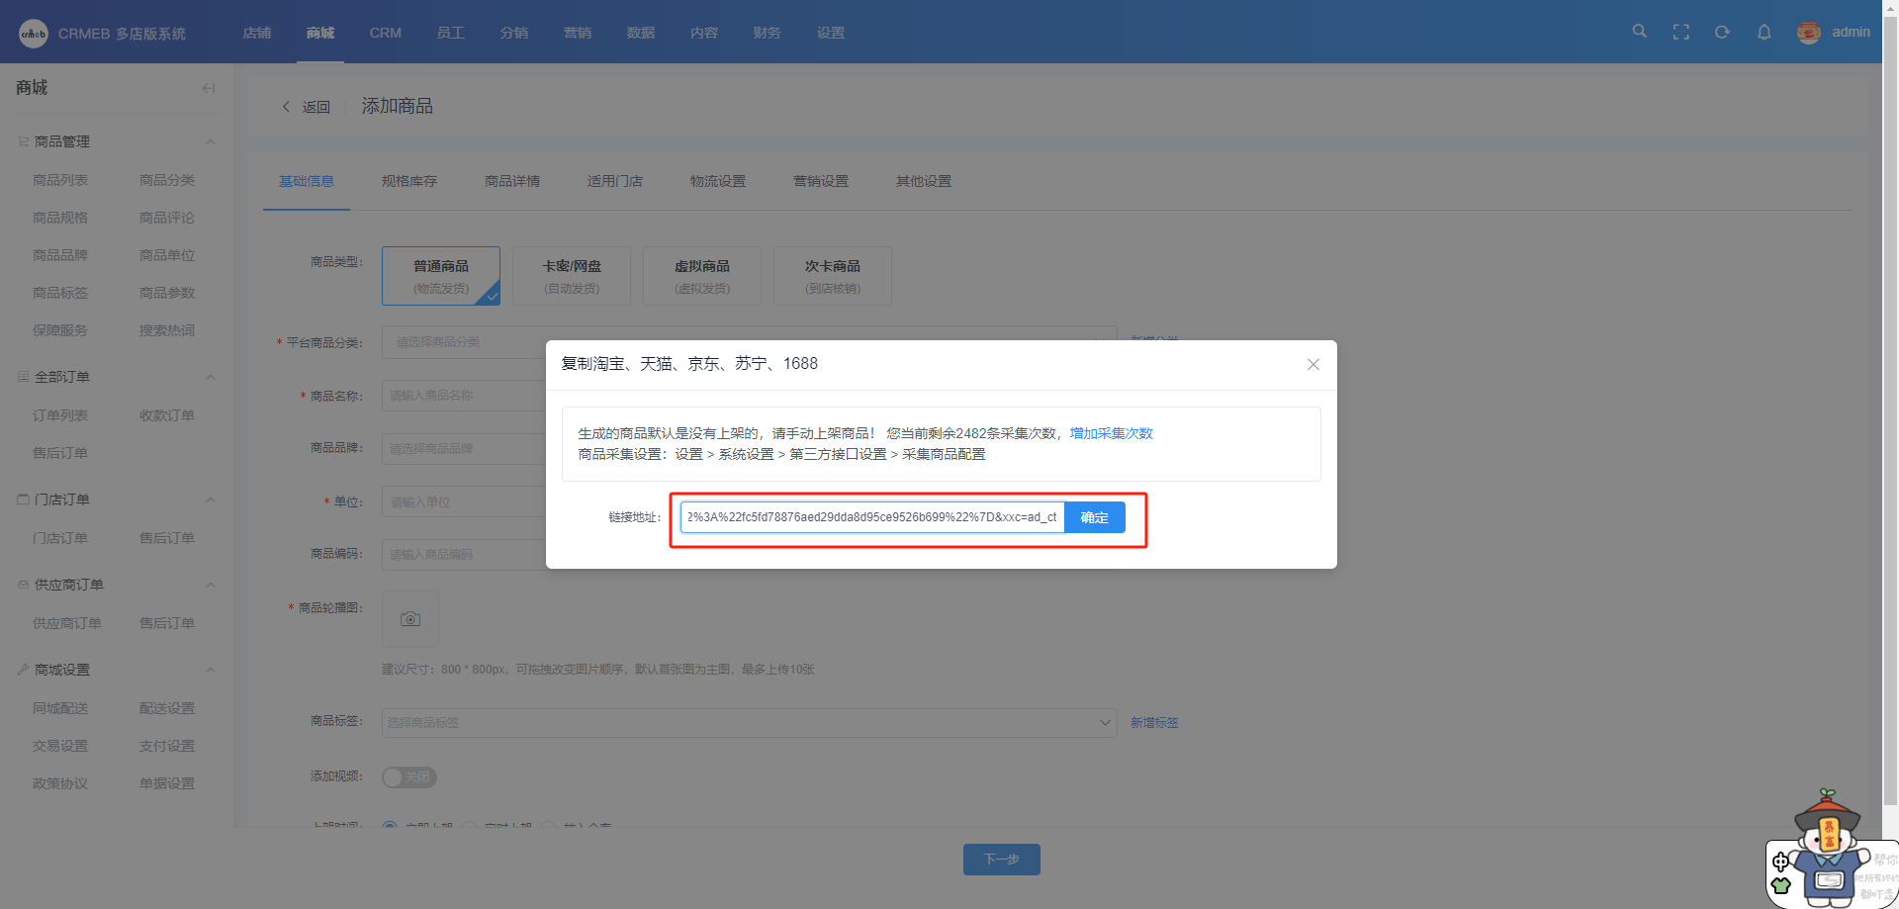Click the 链接地址 input field
Screen dimensions: 1899x909
pos(871,517)
